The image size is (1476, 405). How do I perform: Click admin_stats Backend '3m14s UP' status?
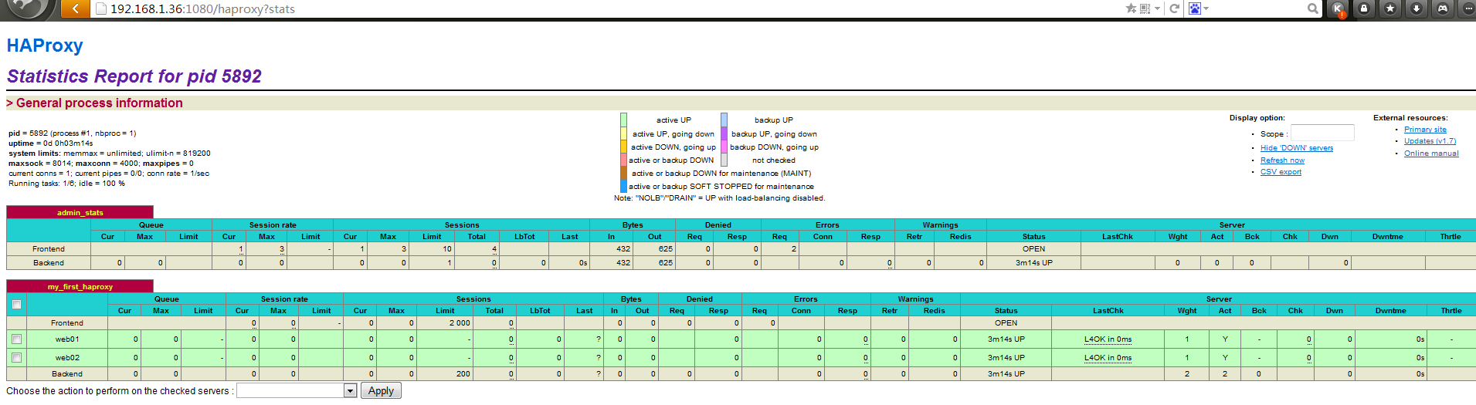(x=1033, y=262)
